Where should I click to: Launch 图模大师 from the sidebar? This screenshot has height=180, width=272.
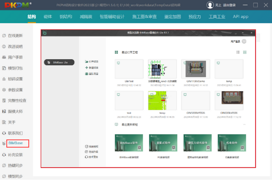coord(13,111)
